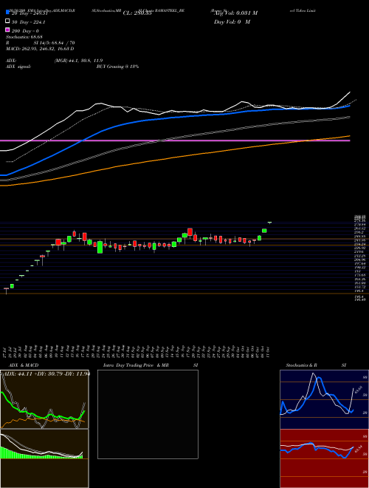The width and height of the screenshot is (369, 488).
Task: Click the blue-background Stochastics chart panel
Action: pyautogui.click(x=324, y=399)
